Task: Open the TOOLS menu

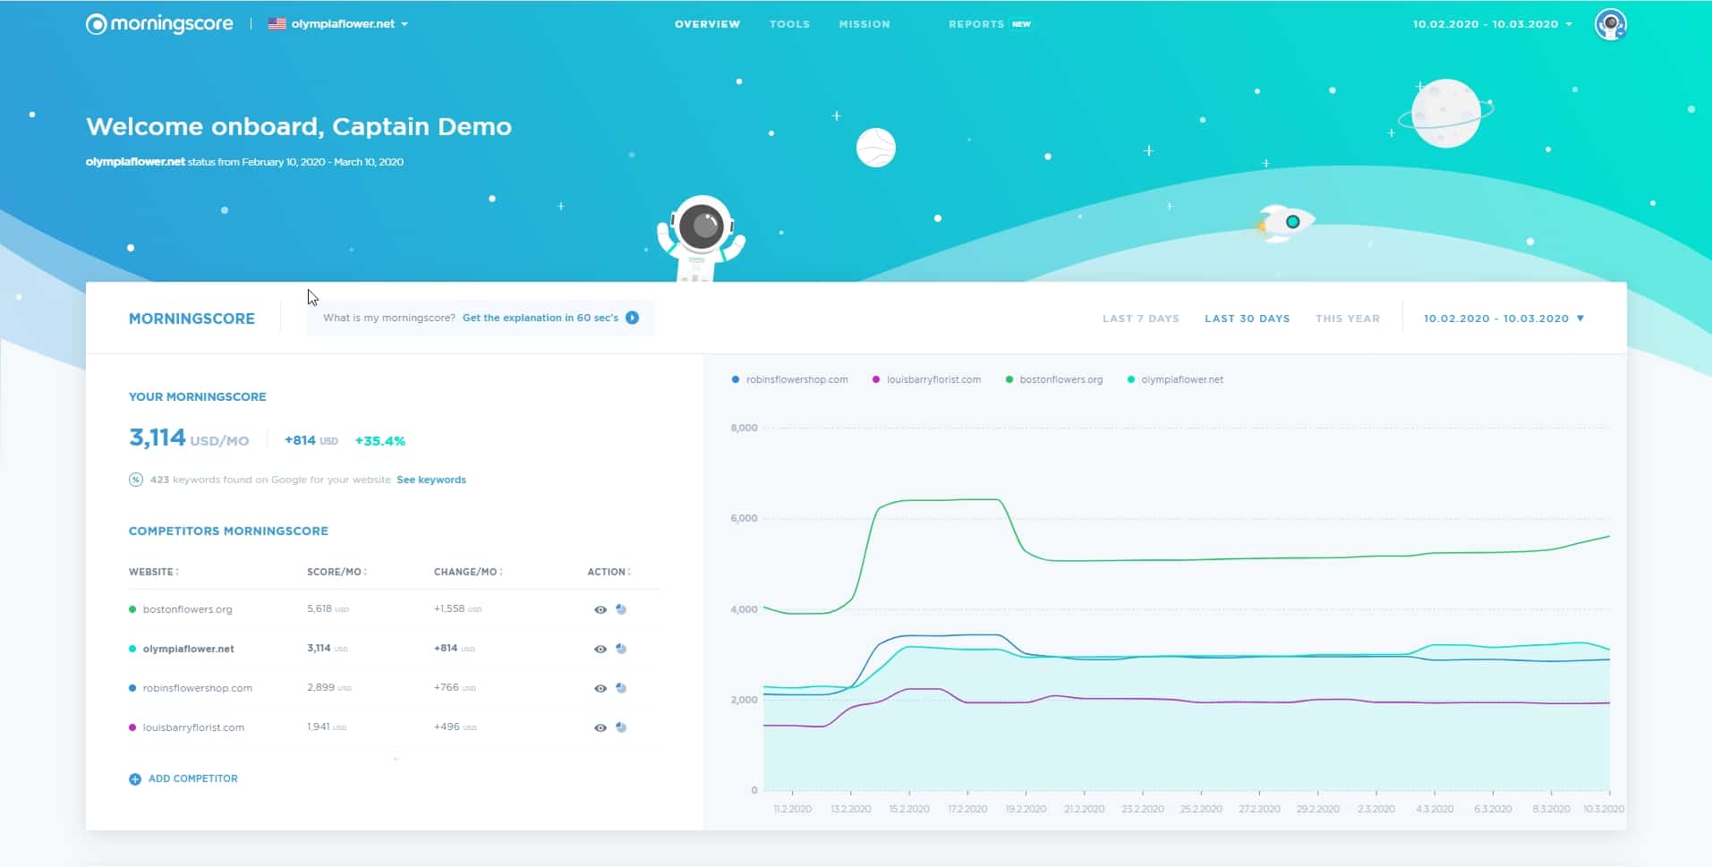Action: (x=789, y=24)
